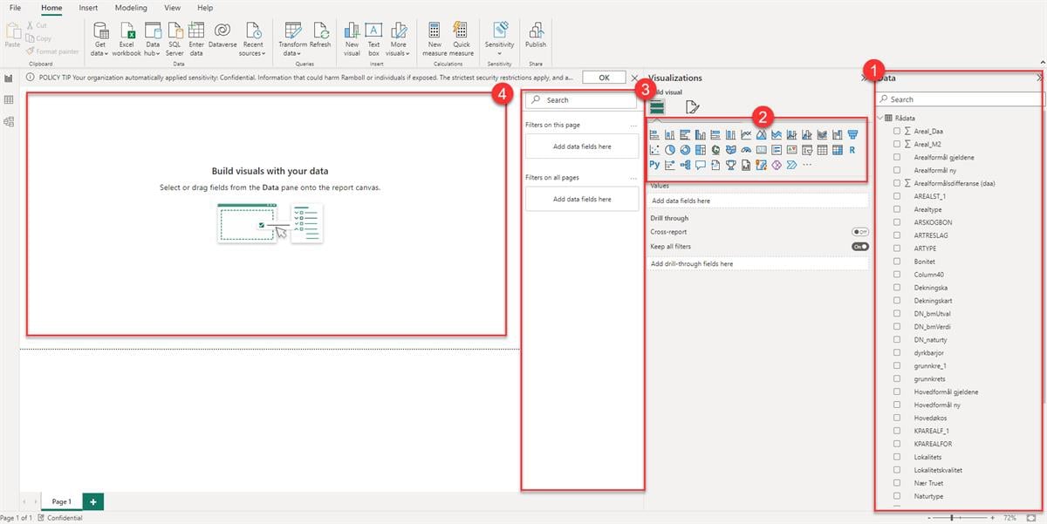Tick the Bonitet field checkbox
1047x524 pixels.
(x=897, y=262)
